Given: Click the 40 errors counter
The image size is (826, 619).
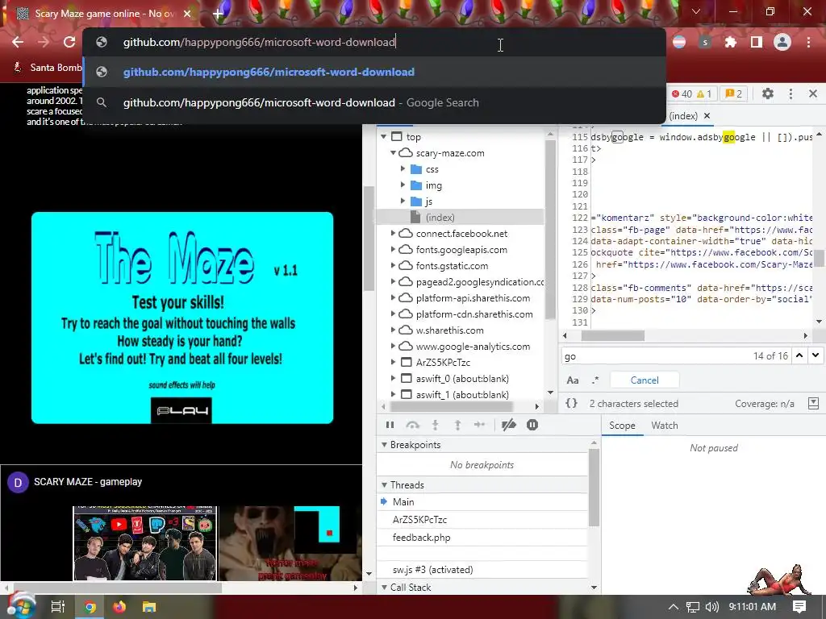Looking at the screenshot, I should (682, 93).
